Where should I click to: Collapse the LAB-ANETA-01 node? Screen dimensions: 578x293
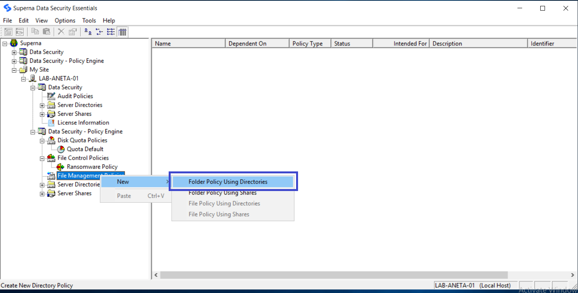[x=24, y=79]
